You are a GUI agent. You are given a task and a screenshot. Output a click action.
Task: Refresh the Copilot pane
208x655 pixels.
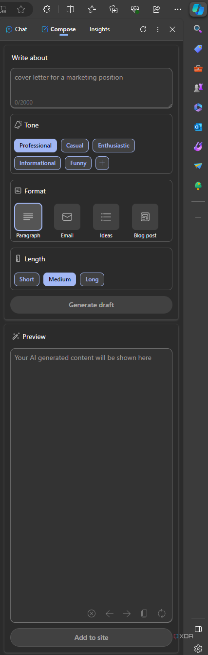coord(143,29)
